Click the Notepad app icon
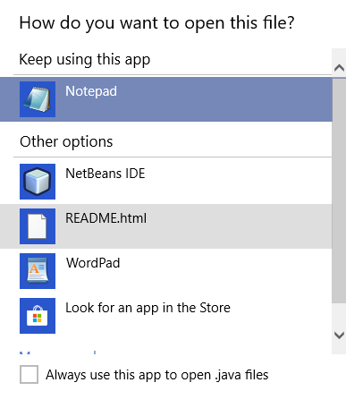Screen dimensions: 346x408 pos(38,99)
